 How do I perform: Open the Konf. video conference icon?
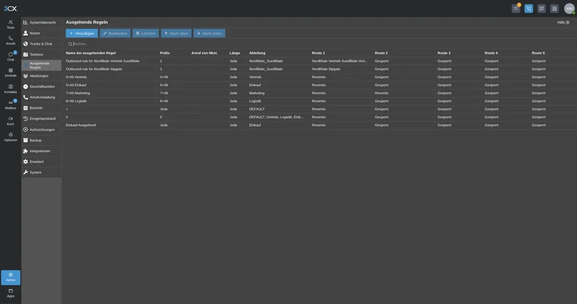pyautogui.click(x=11, y=121)
